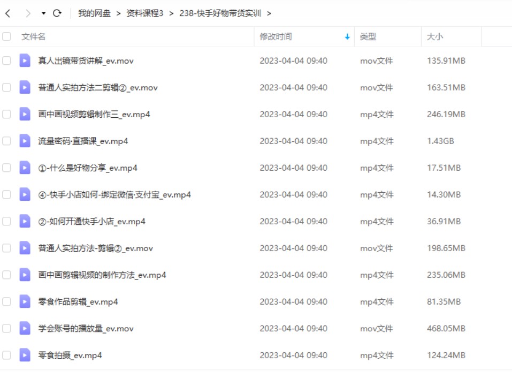Select file name 普通人实拍方法二剪辑②_ev.mov
512x386 pixels.
point(98,88)
